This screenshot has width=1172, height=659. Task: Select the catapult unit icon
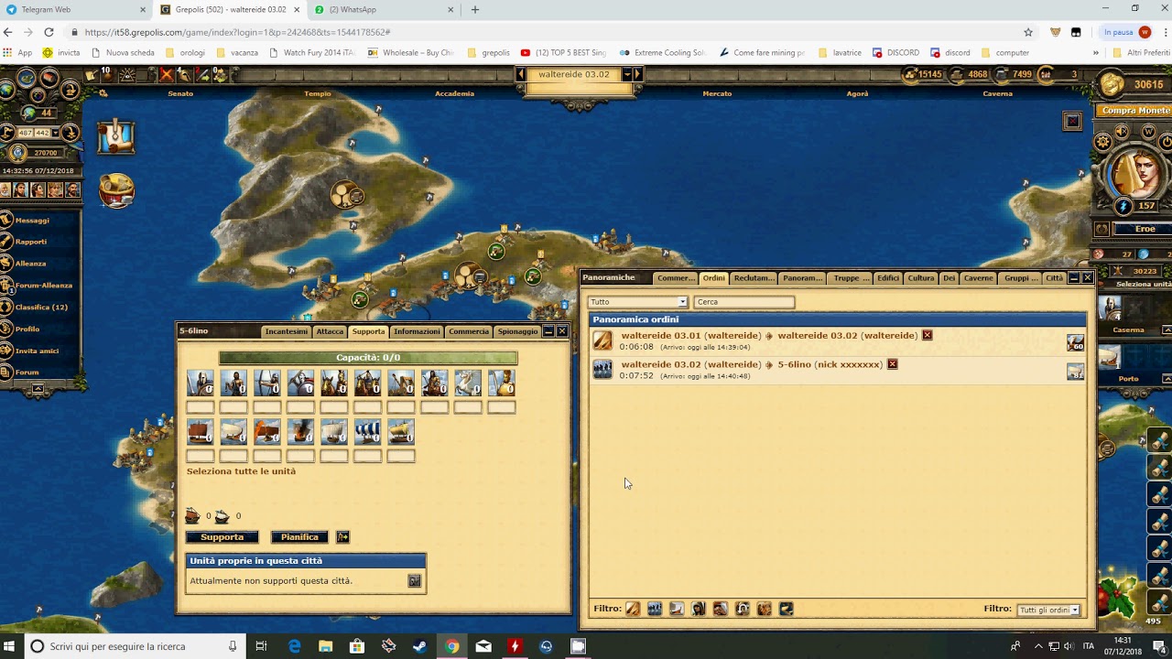[x=401, y=383]
